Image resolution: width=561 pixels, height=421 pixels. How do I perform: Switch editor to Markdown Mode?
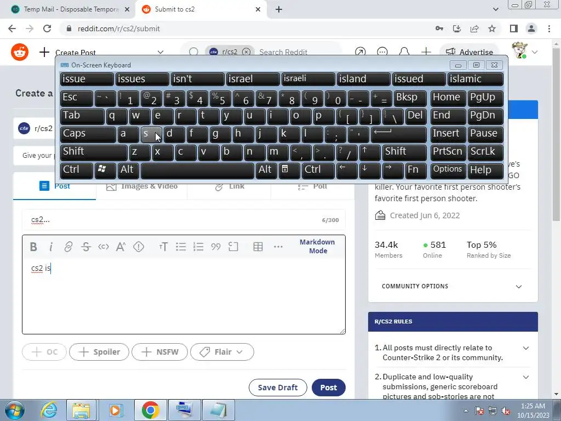pyautogui.click(x=317, y=246)
